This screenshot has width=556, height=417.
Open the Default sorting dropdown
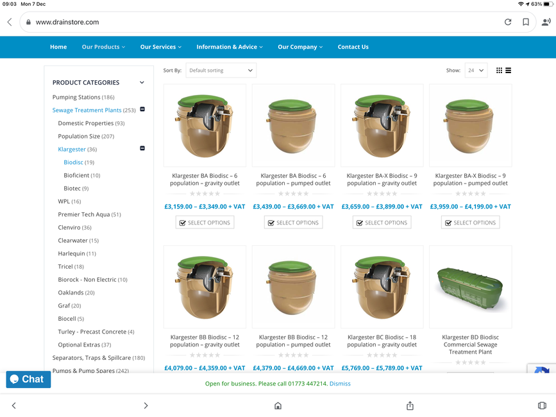pyautogui.click(x=221, y=70)
